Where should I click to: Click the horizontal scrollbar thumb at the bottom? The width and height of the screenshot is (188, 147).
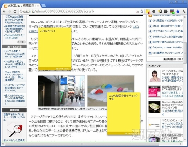(82, 144)
